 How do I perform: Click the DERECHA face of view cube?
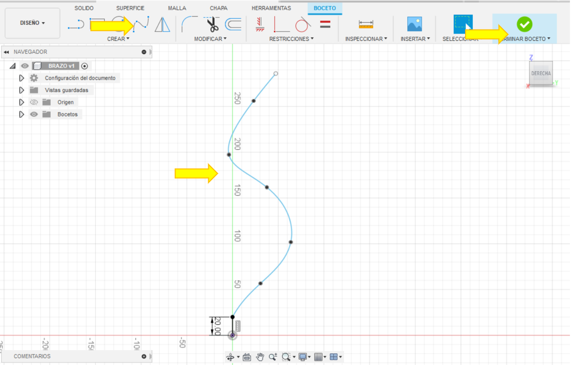tap(541, 73)
